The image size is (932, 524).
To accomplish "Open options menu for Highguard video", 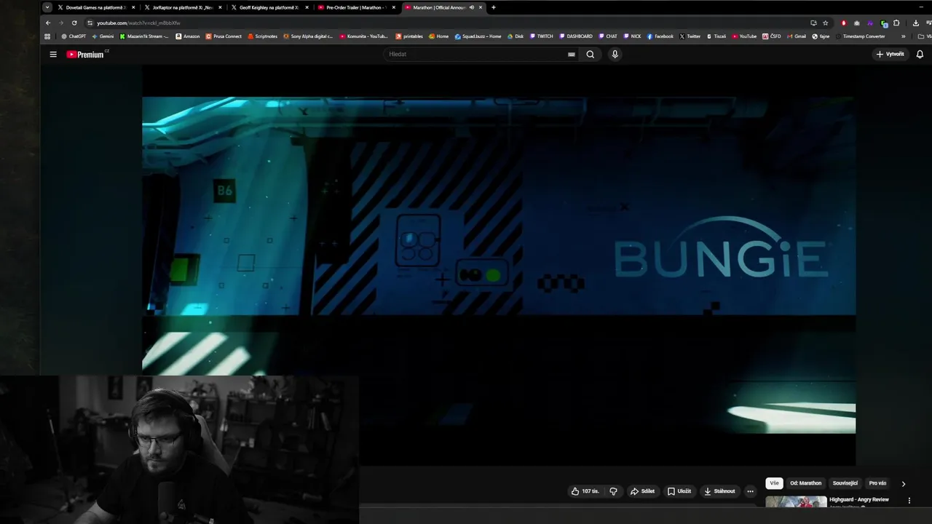I will [909, 501].
